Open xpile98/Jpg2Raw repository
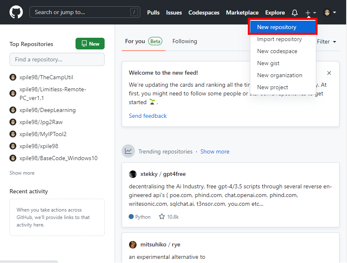The image size is (347, 263). [x=41, y=122]
